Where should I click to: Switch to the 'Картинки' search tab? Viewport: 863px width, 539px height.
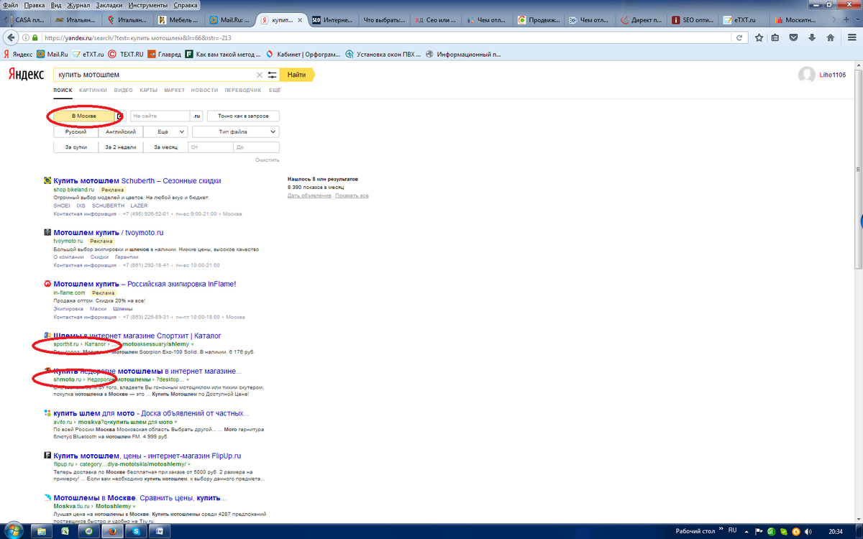coord(93,91)
